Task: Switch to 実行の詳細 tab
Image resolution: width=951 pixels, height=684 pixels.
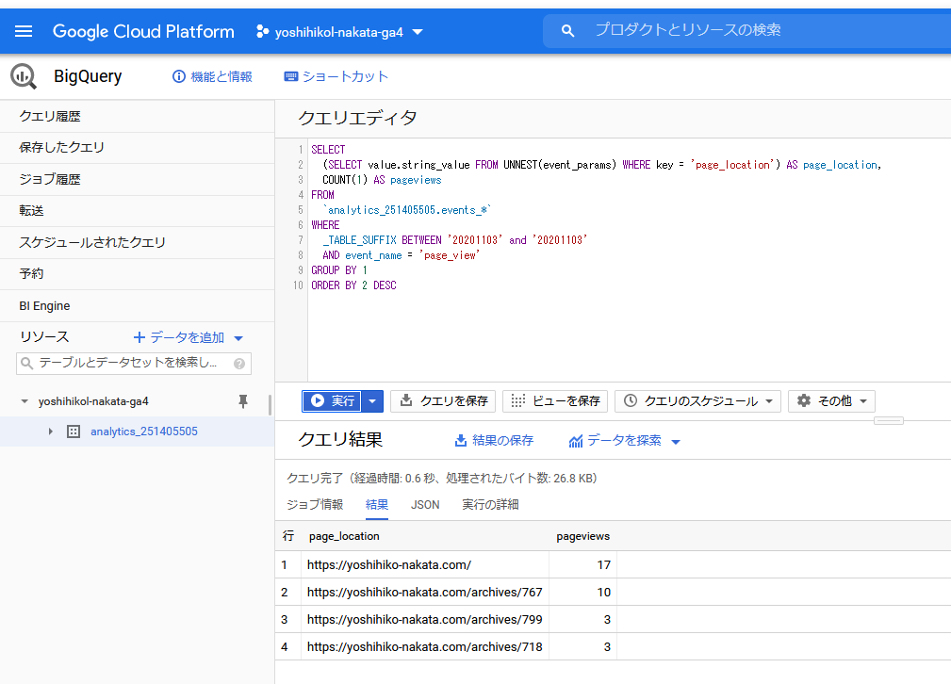Action: click(x=490, y=504)
